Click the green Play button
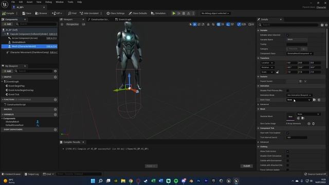This screenshot has height=185, width=329. 174,13
